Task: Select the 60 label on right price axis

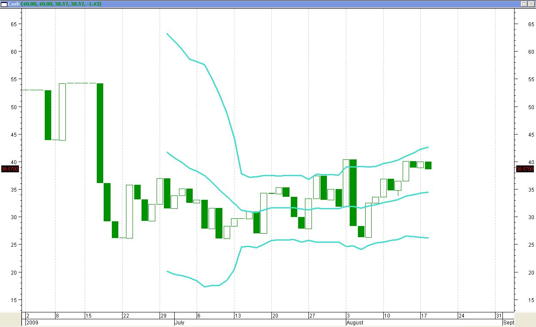Action: coord(531,52)
